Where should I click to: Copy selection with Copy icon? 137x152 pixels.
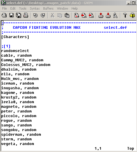59,15
